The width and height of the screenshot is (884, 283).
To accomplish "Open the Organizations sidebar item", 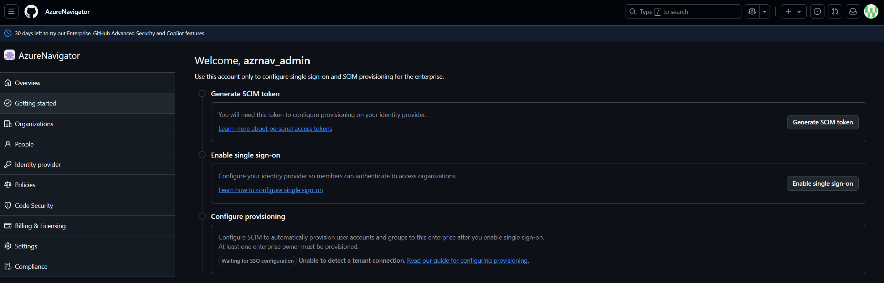I will [34, 124].
